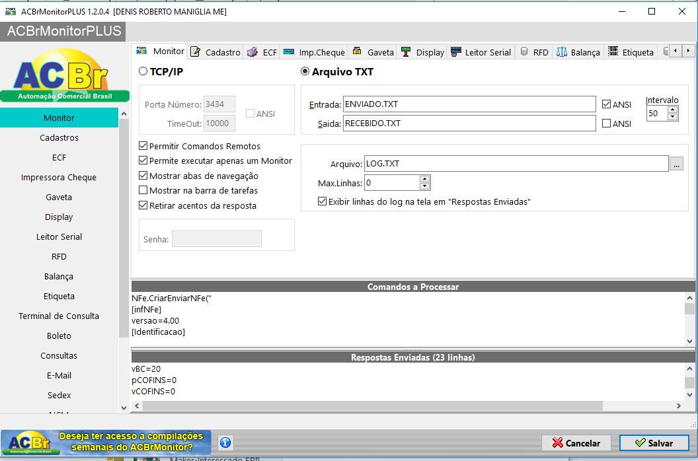Viewport: 698px width, 461px height.
Task: Click the ACBr logo in sidebar
Action: pos(65,75)
